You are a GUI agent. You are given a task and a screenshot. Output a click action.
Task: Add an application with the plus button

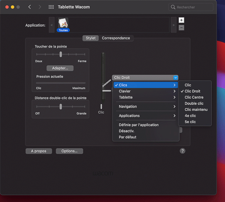181,20
